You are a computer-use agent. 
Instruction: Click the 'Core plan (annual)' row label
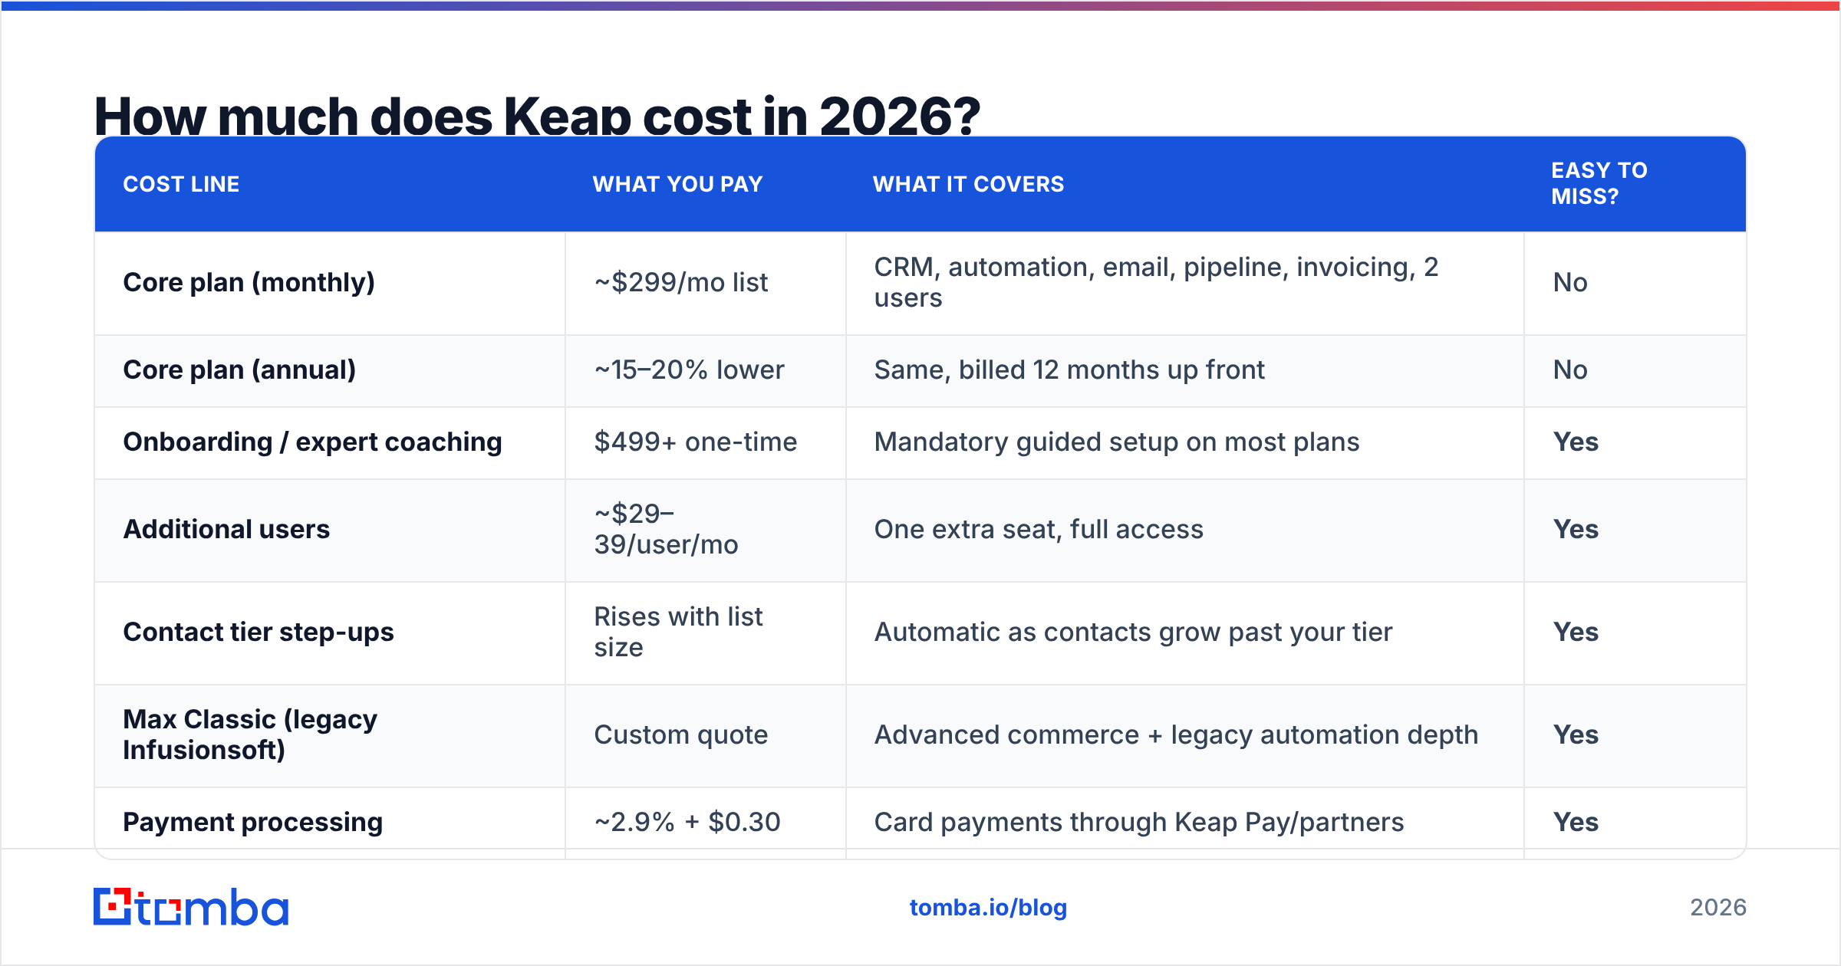click(239, 370)
